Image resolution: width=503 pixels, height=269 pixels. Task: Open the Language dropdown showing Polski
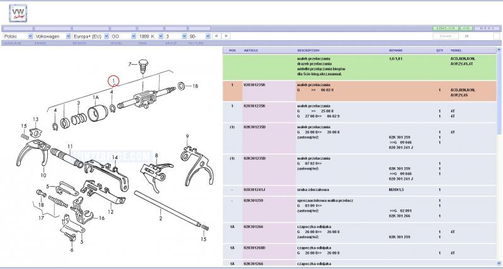tap(18, 36)
